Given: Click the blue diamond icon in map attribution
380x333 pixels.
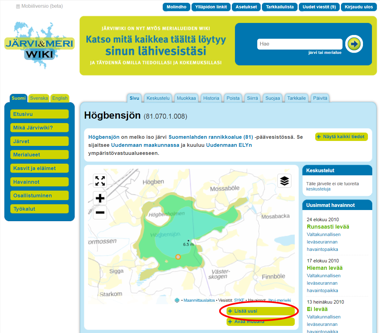Looking at the screenshot, I should 177,300.
